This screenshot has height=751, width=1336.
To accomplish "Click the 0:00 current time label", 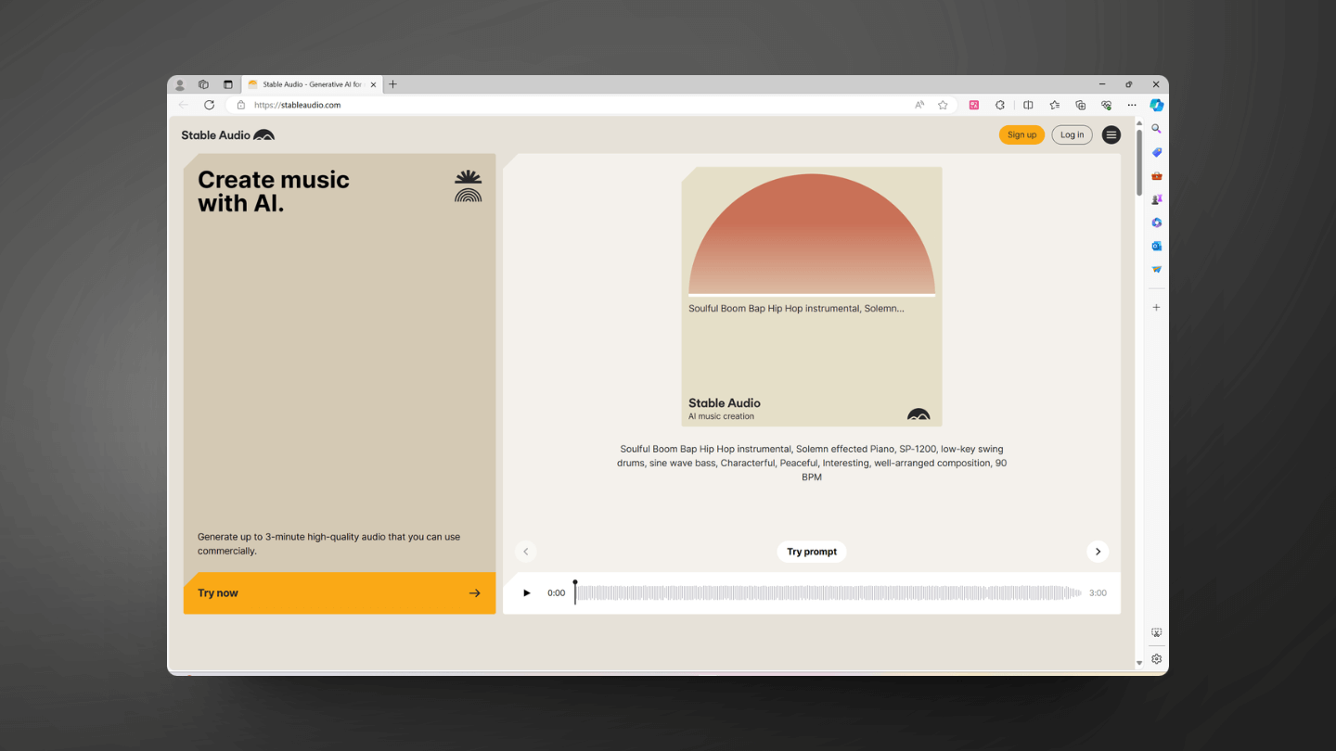I will click(556, 593).
